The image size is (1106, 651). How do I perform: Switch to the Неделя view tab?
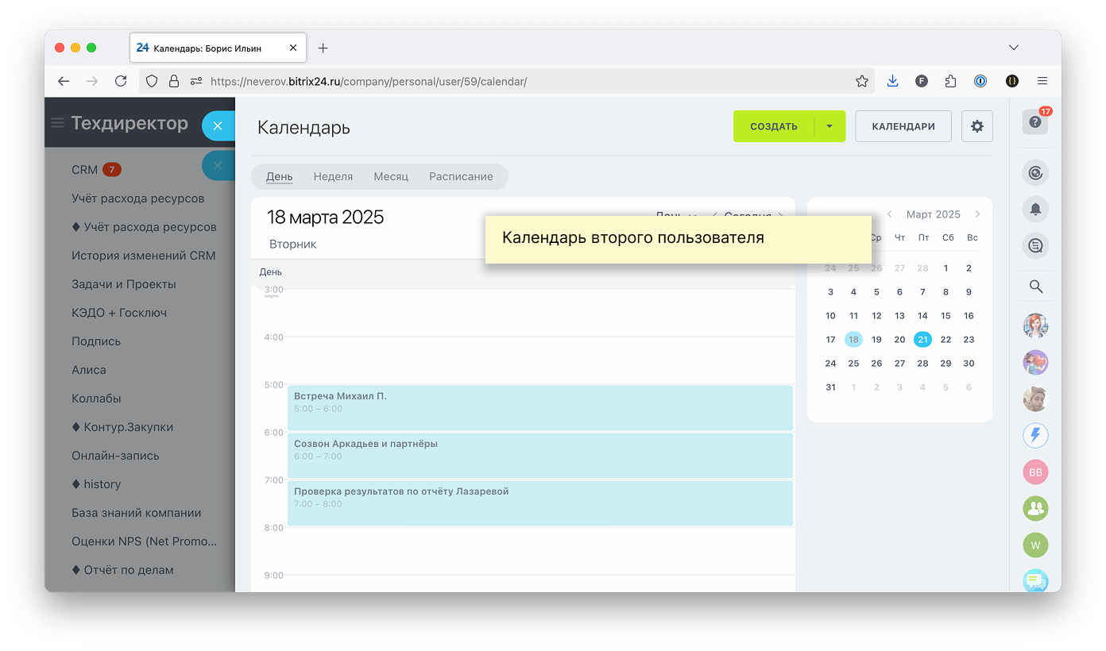click(x=333, y=176)
